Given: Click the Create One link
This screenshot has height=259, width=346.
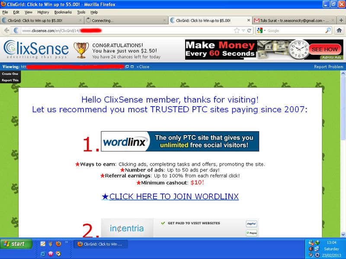Looking at the screenshot, I should pyautogui.click(x=10, y=74).
